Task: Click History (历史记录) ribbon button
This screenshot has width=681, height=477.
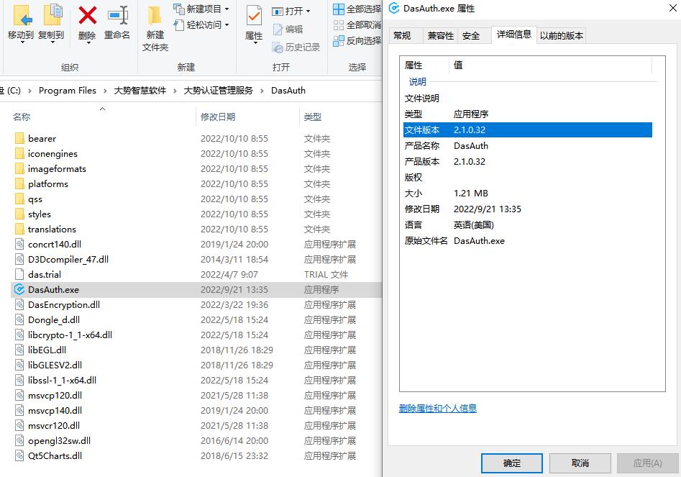Action: coord(296,47)
